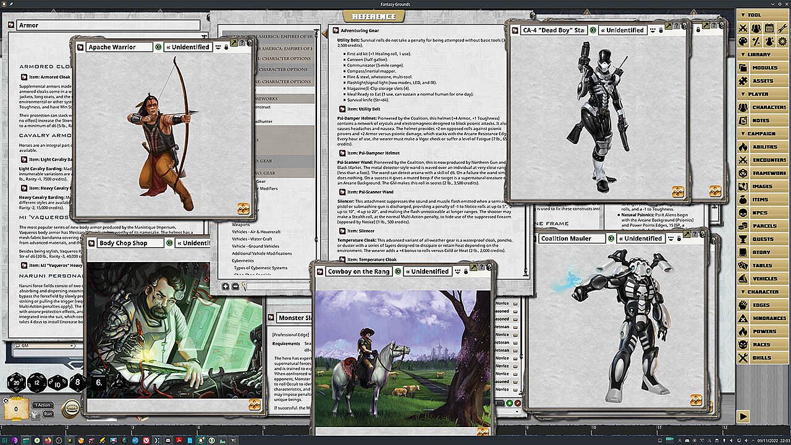Roll the d20 die
This screenshot has height=445, width=791.
(16, 383)
